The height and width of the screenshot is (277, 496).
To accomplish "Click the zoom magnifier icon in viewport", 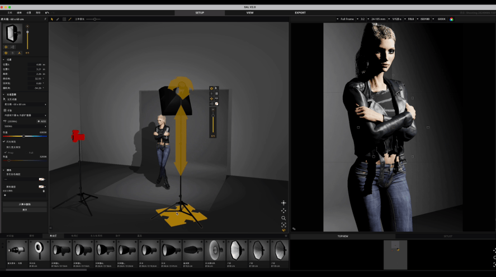I will tap(284, 218).
